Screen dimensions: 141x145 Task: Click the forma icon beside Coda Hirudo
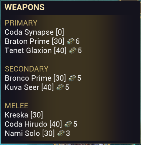[x=68, y=124]
